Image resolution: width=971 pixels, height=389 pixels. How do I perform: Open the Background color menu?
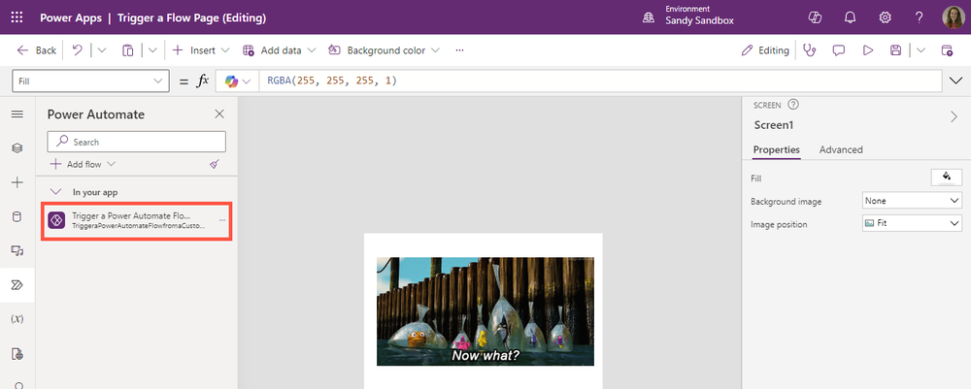point(384,50)
